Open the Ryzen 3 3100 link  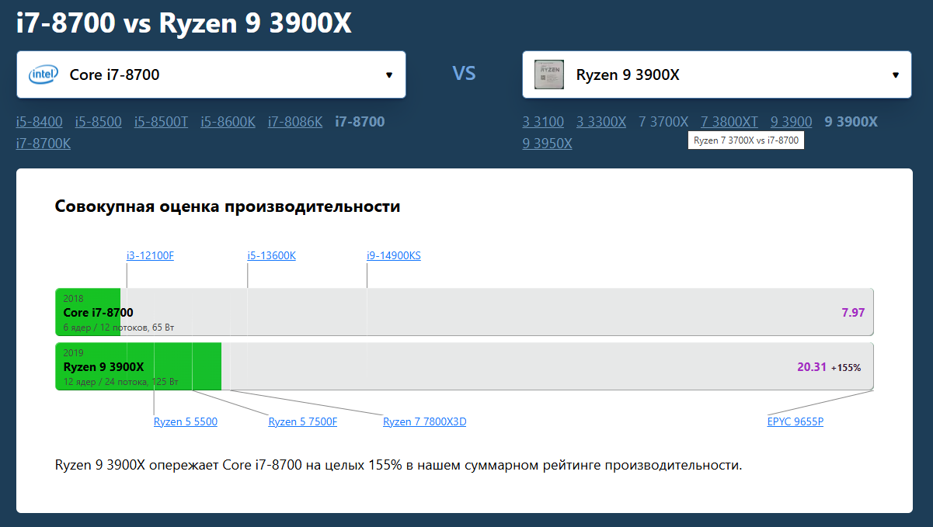click(543, 122)
